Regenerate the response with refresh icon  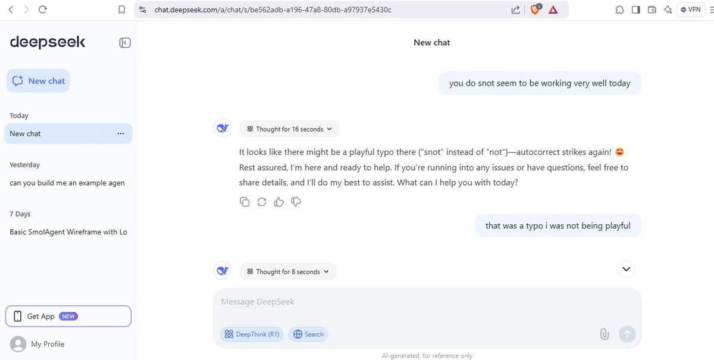click(262, 202)
